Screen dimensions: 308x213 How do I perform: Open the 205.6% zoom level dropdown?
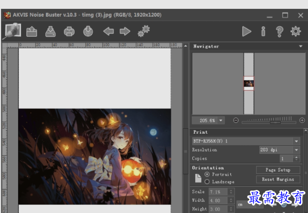click(x=221, y=120)
